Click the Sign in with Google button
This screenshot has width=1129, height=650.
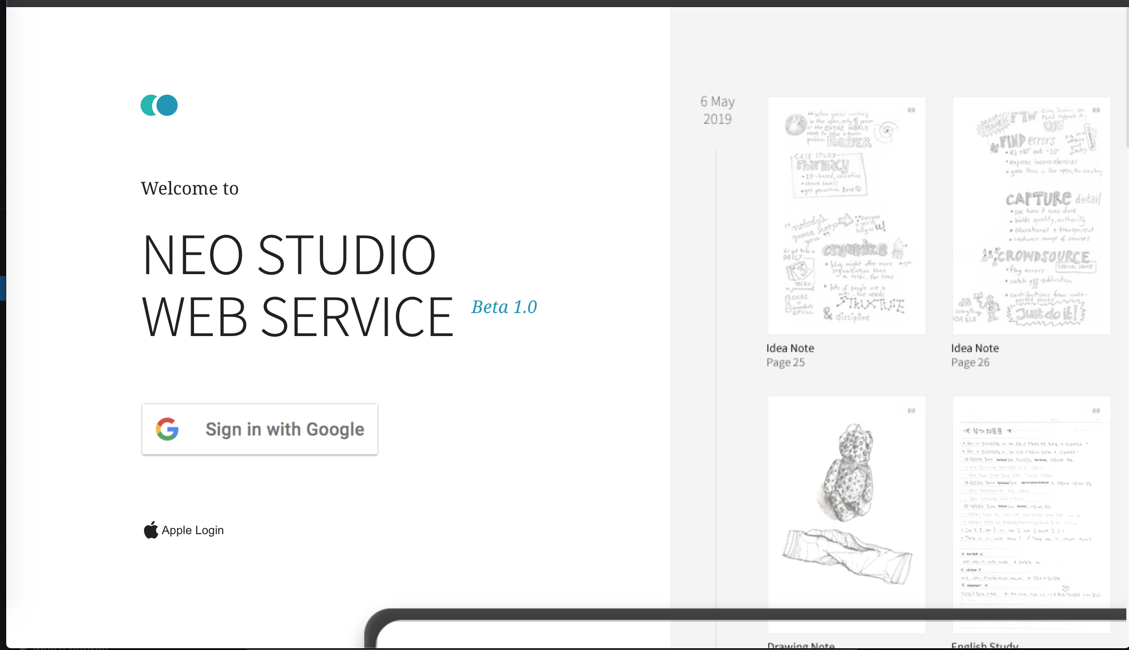click(x=260, y=429)
